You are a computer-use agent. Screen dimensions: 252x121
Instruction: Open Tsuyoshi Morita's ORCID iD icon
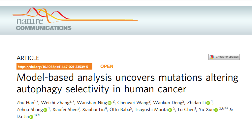click(x=170, y=110)
